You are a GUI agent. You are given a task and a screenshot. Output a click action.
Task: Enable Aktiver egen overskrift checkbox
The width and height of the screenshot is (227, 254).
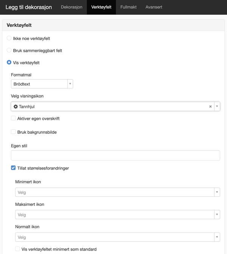13,118
